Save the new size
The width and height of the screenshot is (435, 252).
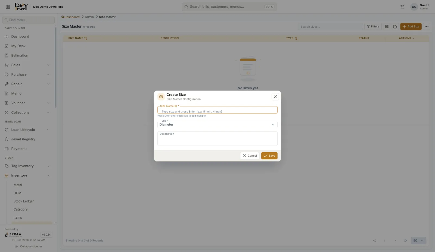coord(269,156)
